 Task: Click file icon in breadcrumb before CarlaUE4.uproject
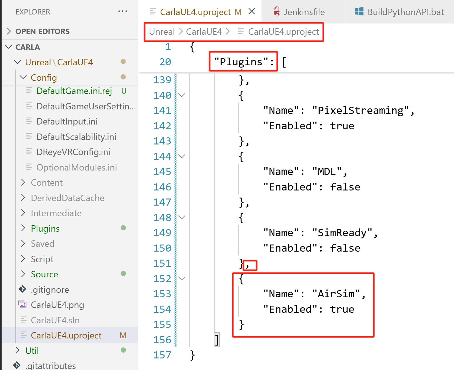click(241, 32)
